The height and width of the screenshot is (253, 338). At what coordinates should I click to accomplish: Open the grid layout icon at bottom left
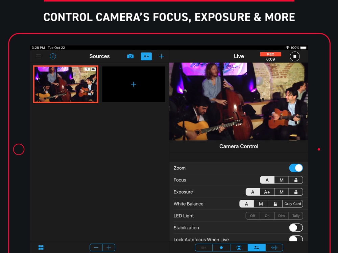tap(41, 247)
